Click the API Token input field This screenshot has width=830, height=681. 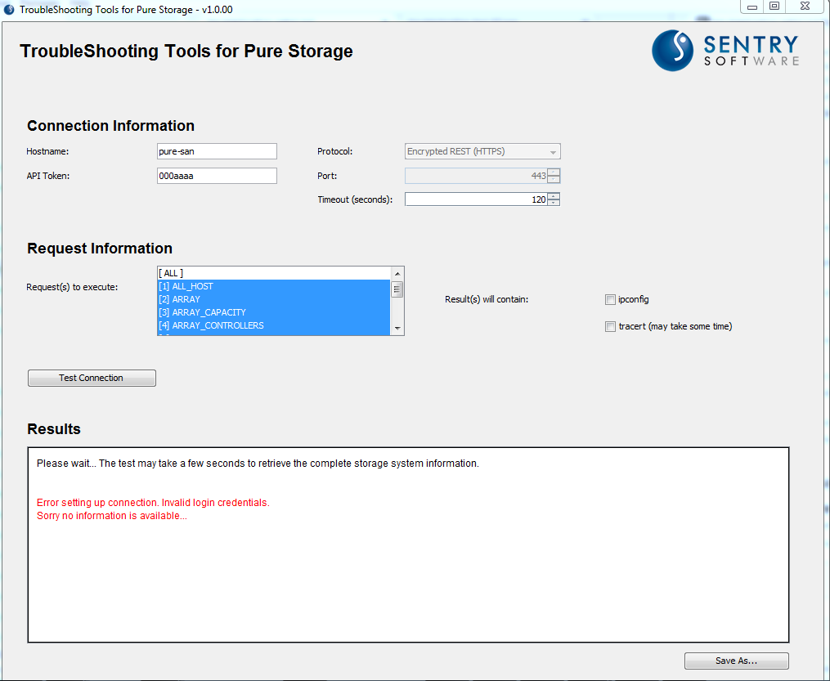(216, 176)
